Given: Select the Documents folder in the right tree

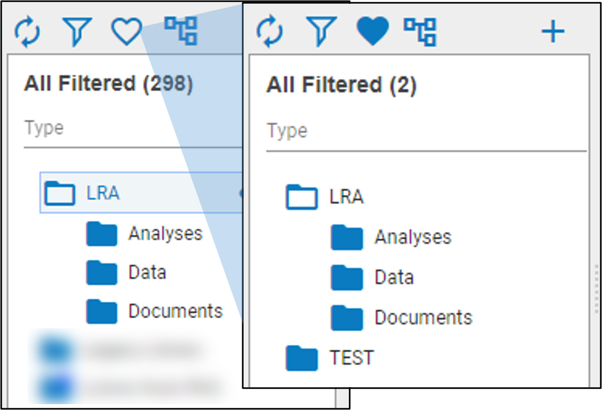Looking at the screenshot, I should coord(423,318).
